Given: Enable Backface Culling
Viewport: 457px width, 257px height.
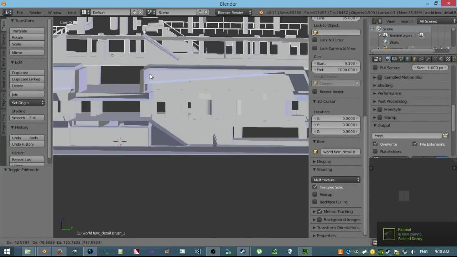Looking at the screenshot, I should tap(315, 202).
